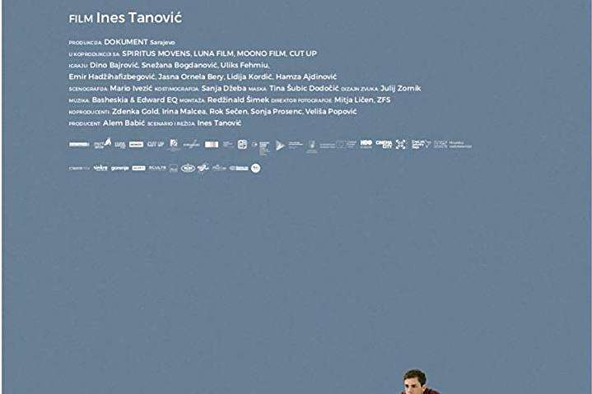Screen dimensions: 592x394
Task: Click the triangular play-shaped logo
Action: coord(280,145)
